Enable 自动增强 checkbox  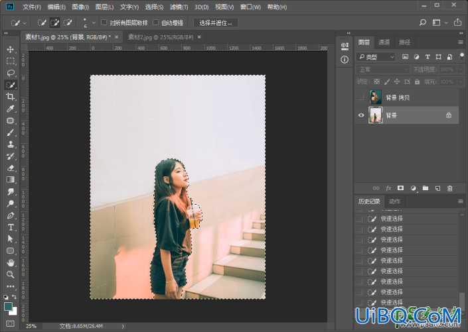click(x=155, y=23)
